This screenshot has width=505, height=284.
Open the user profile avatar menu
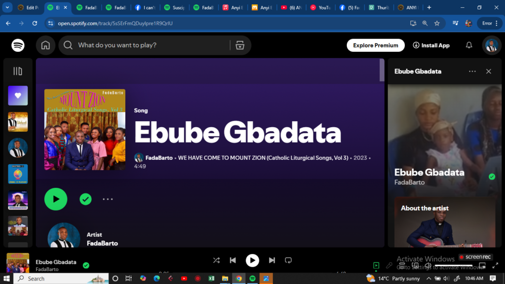[492, 45]
